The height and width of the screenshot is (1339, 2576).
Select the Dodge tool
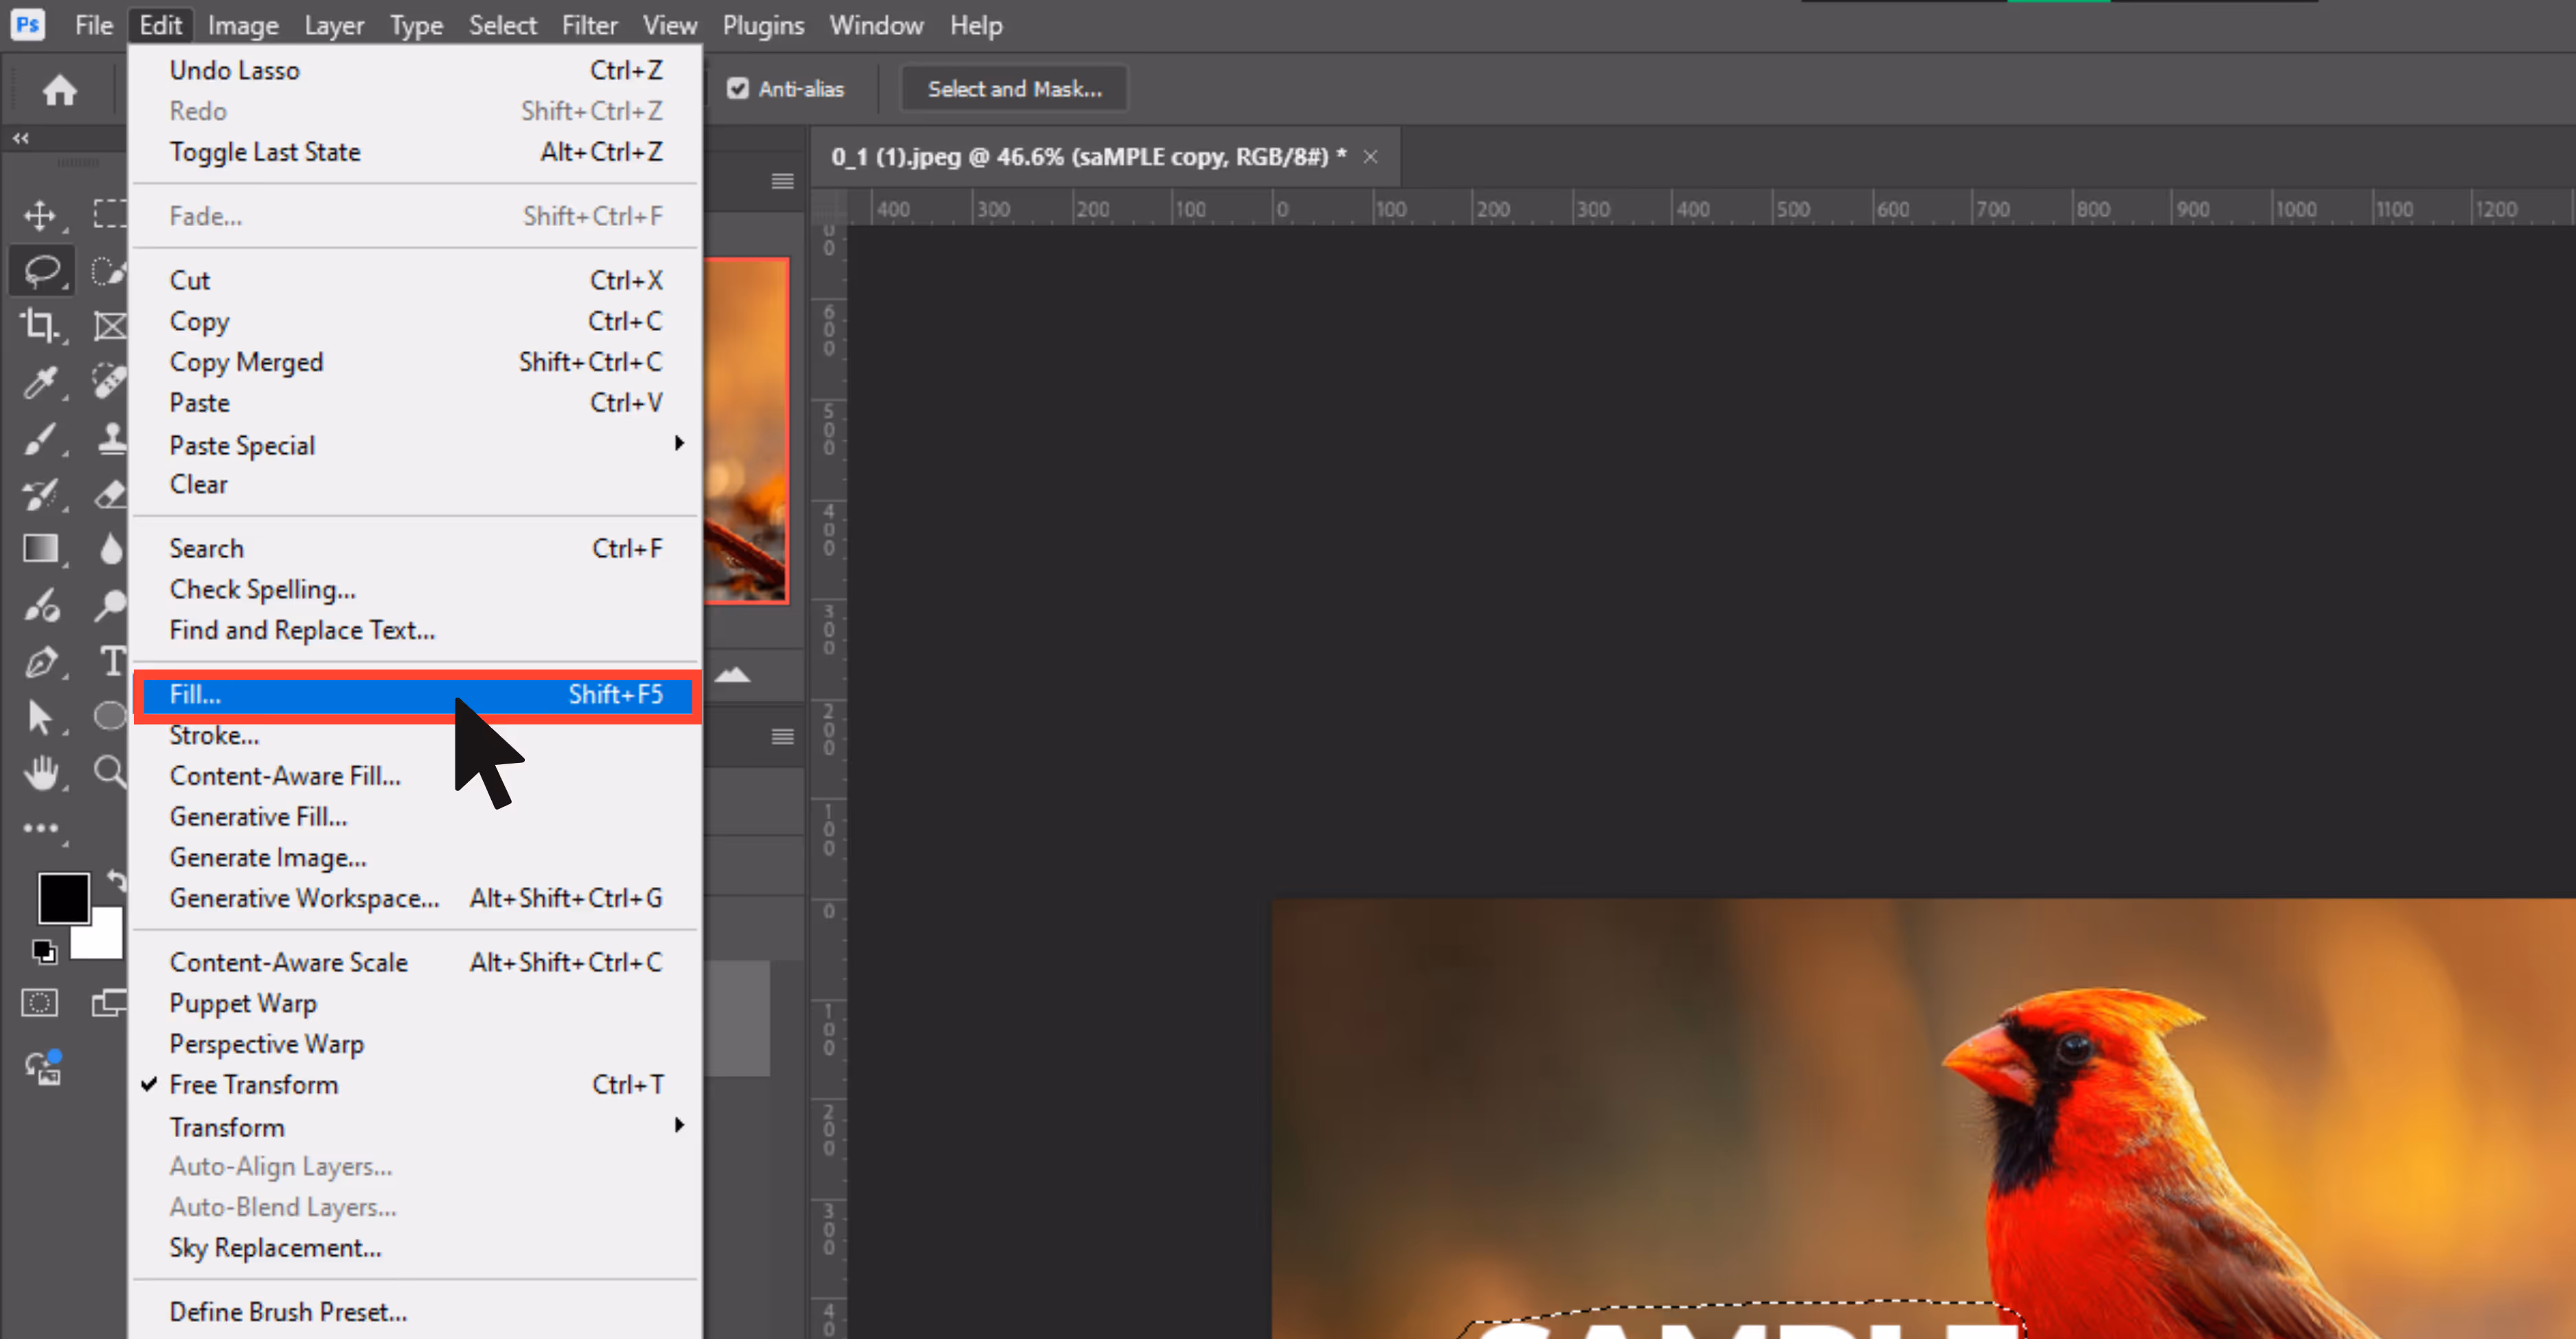pos(110,604)
